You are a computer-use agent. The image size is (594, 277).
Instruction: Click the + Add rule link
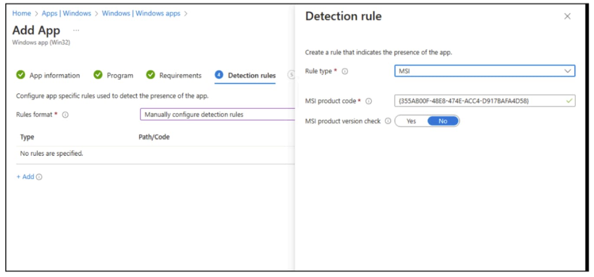pyautogui.click(x=25, y=177)
